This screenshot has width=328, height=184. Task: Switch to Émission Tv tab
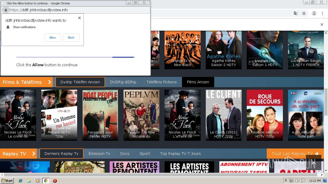pos(99,154)
